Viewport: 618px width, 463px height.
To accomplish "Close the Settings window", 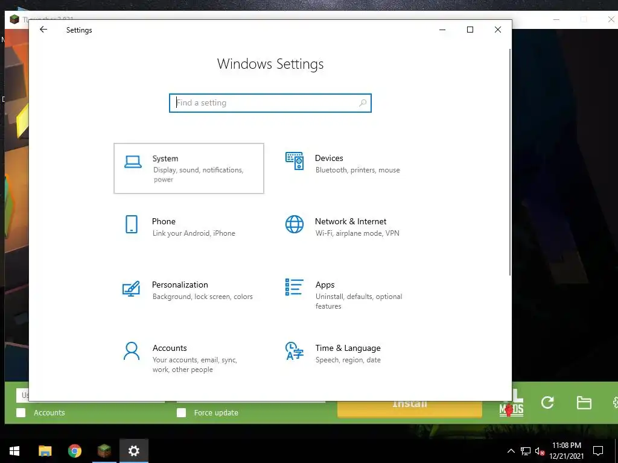I will click(x=498, y=30).
